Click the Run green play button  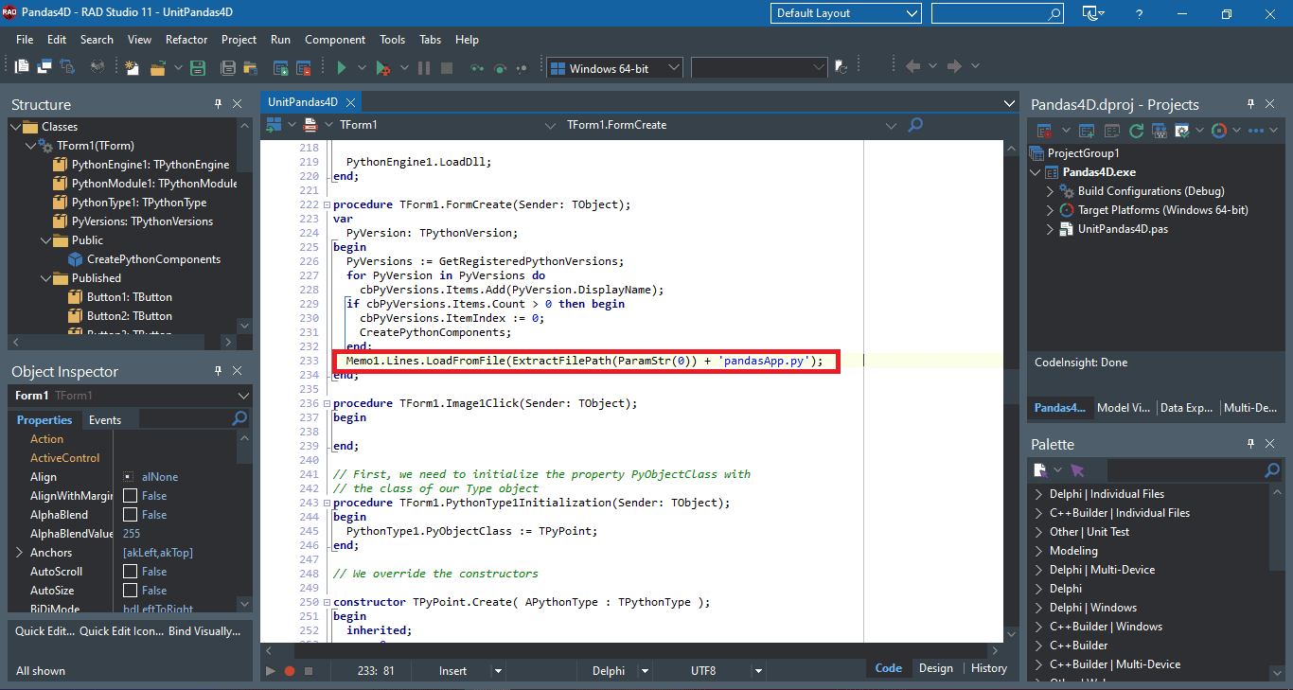tap(342, 68)
